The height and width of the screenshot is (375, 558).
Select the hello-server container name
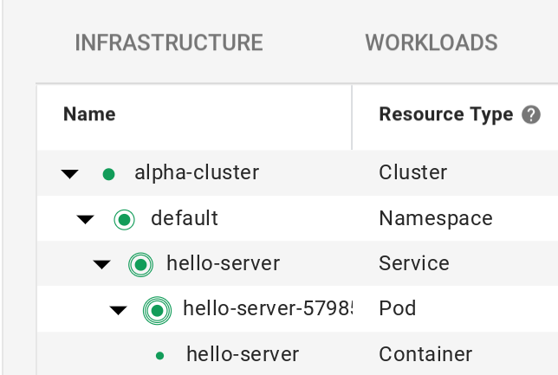point(243,354)
